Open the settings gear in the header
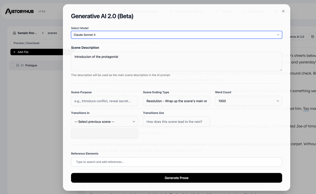 point(276,11)
